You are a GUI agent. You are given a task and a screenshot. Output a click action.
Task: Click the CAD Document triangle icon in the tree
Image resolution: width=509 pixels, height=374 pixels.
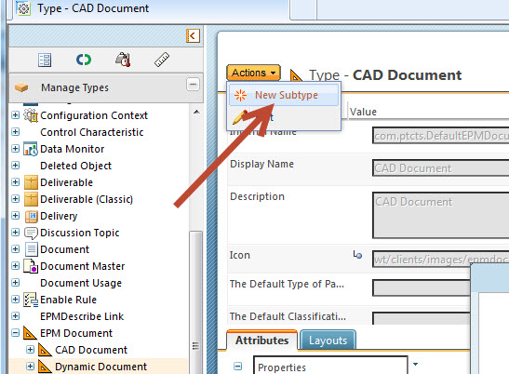45,350
